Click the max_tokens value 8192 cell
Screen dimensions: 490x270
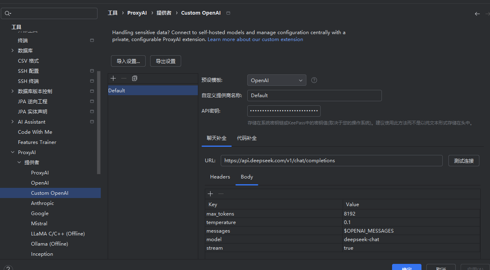[x=411, y=214]
